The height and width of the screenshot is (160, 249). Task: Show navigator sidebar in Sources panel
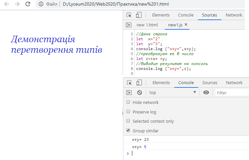(129, 25)
